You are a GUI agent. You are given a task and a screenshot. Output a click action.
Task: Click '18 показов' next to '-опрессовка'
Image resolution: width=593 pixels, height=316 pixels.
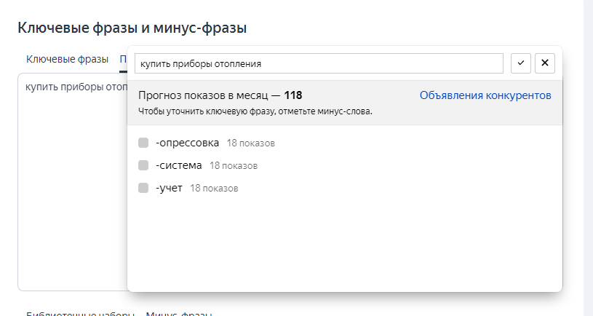click(250, 143)
